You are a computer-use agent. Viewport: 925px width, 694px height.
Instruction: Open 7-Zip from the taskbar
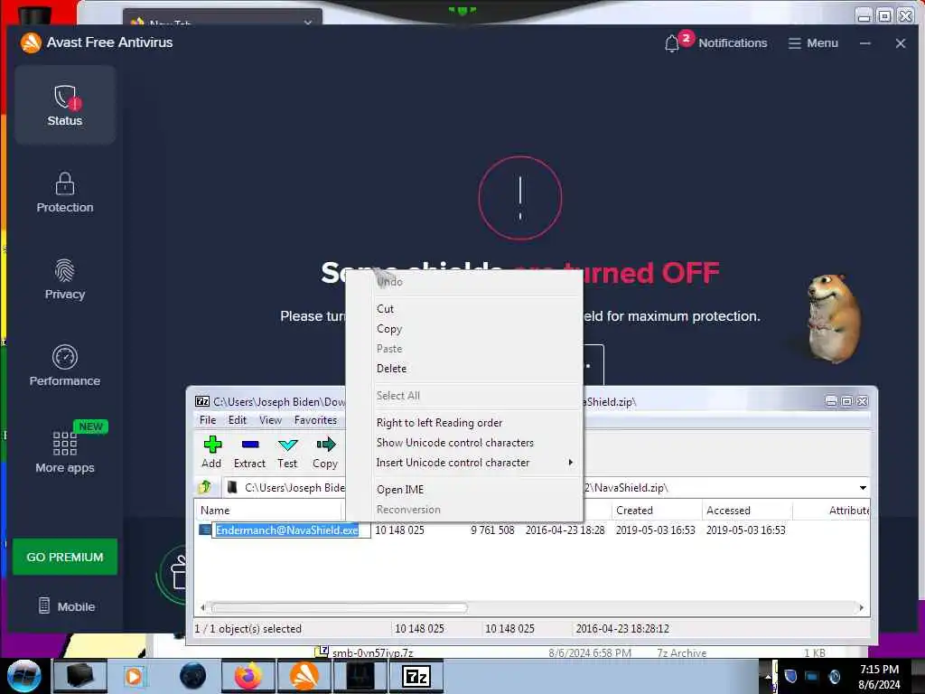point(416,676)
